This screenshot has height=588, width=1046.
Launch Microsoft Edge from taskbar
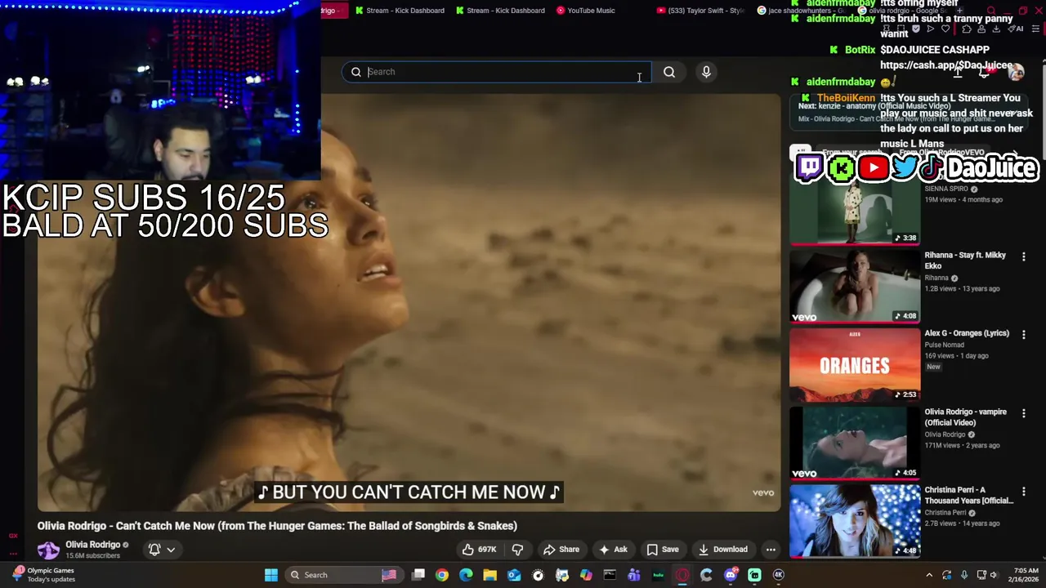466,575
